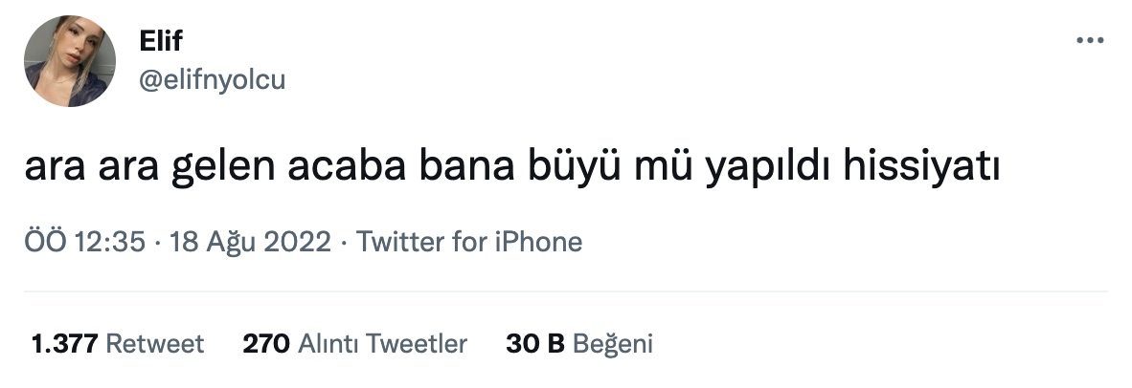View the 30 B likes count
This screenshot has height=388, width=1132.
pyautogui.click(x=535, y=344)
